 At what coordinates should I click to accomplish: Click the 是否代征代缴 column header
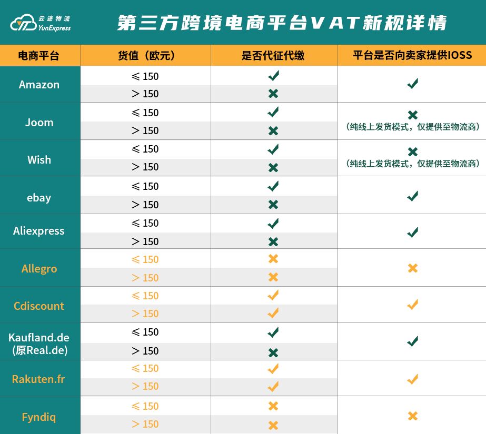pos(273,56)
